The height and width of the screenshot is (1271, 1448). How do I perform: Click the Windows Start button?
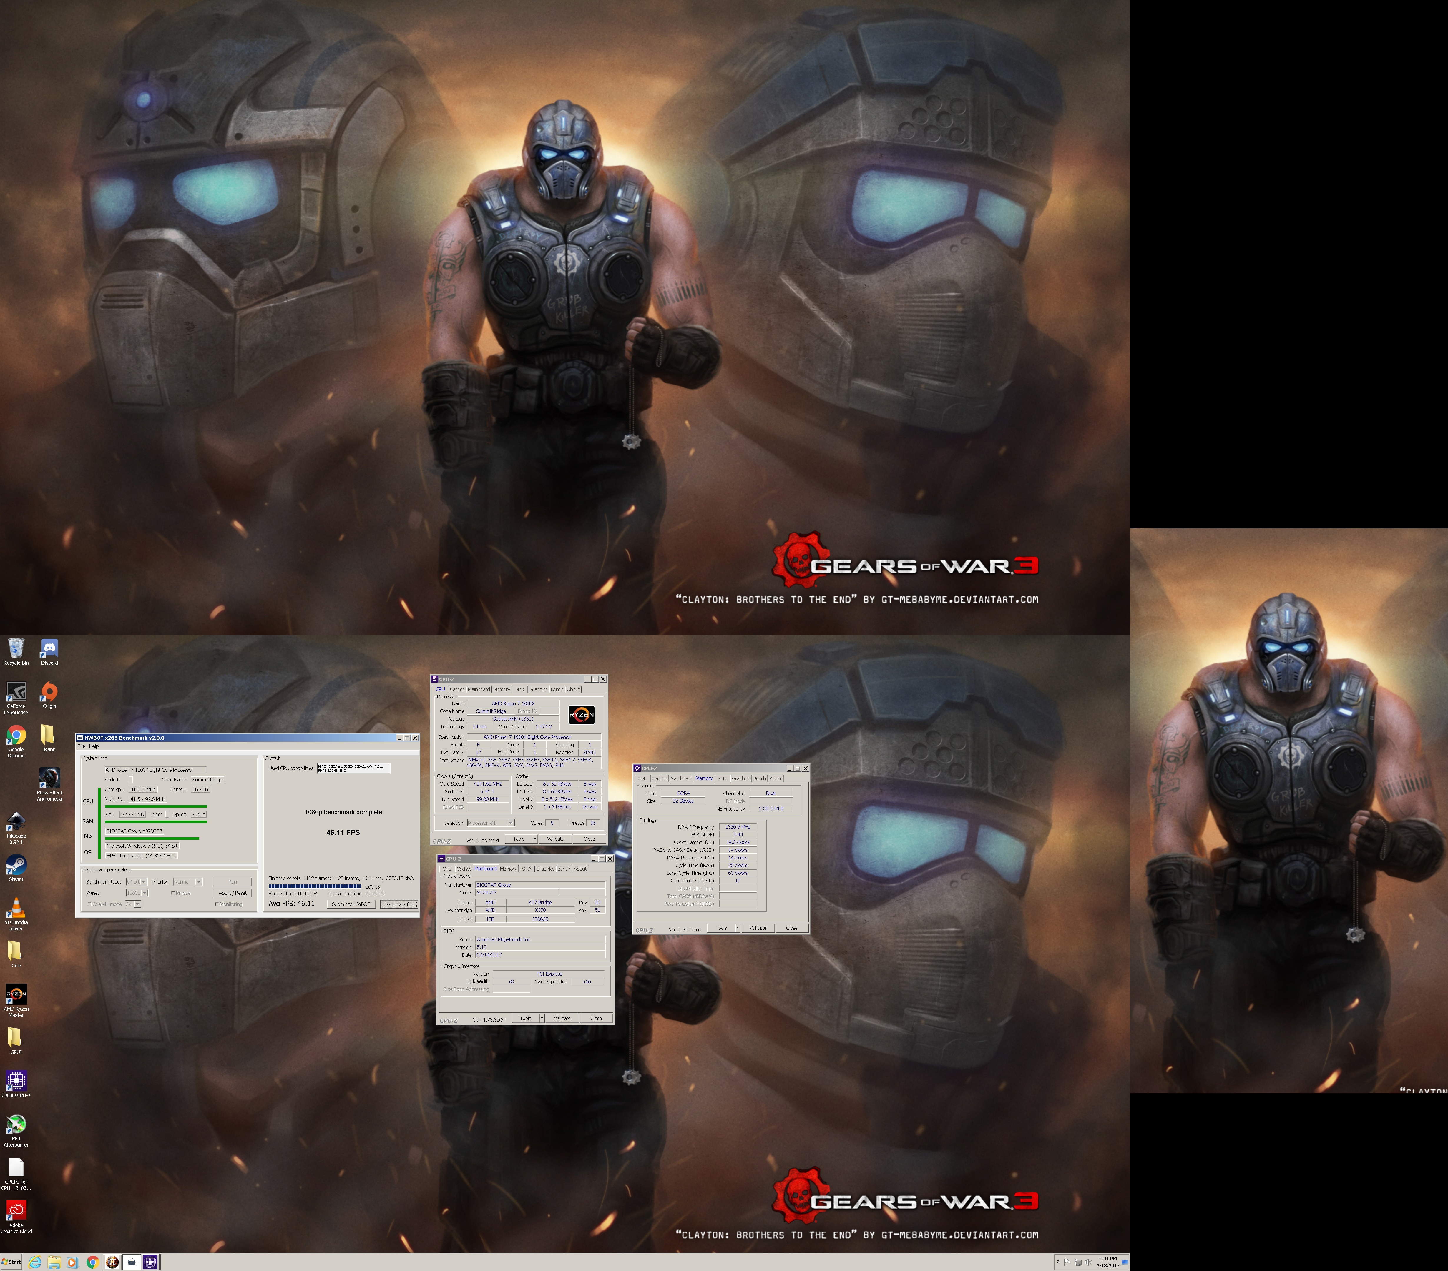click(11, 1262)
